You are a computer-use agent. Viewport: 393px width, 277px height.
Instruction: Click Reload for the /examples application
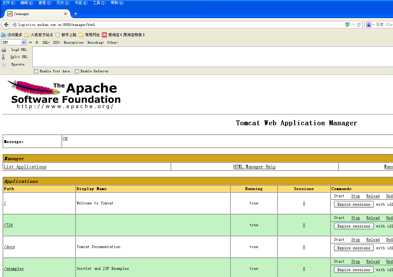click(x=373, y=261)
